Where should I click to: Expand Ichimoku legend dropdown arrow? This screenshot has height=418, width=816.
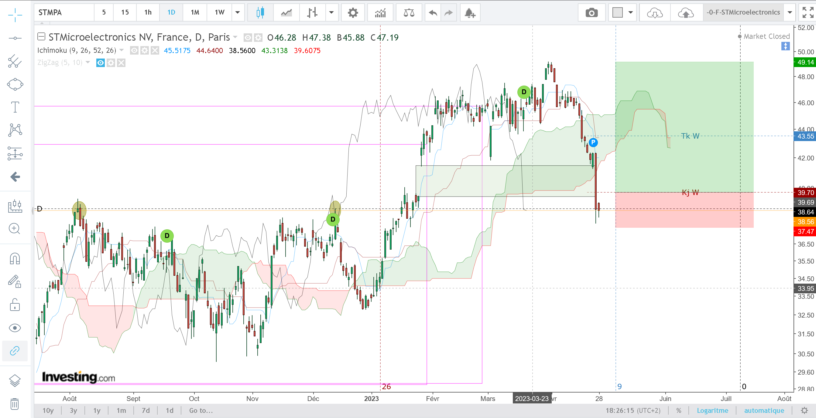point(122,50)
